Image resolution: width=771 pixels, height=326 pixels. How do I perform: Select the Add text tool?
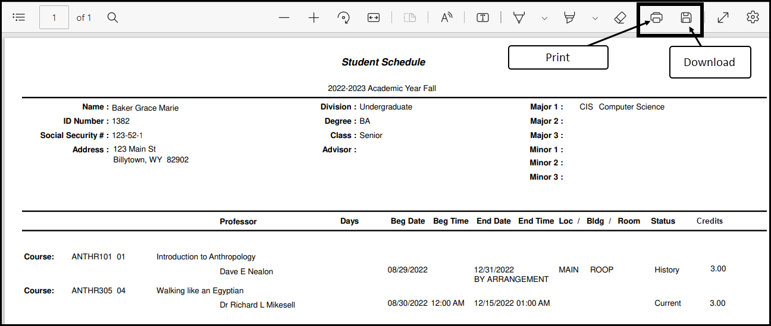482,18
